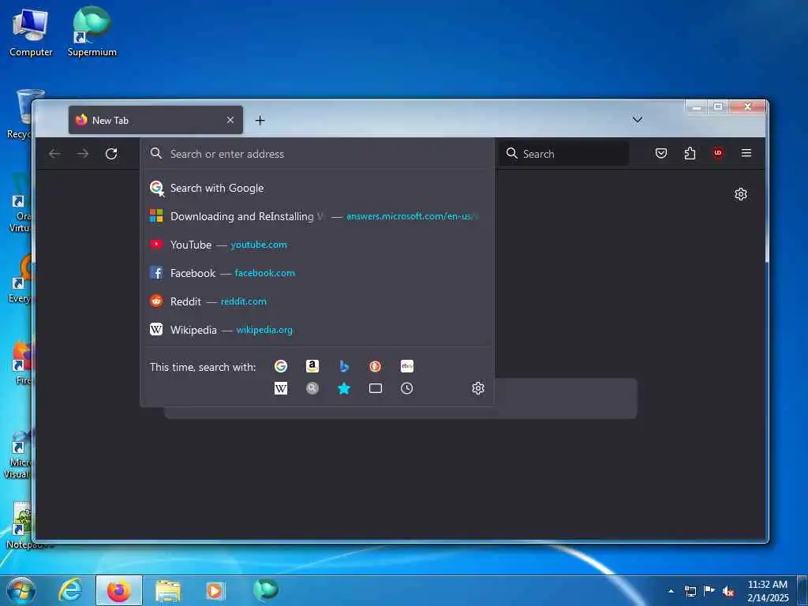Search with Wikipedia one-off icon
The height and width of the screenshot is (606, 808).
coord(281,388)
